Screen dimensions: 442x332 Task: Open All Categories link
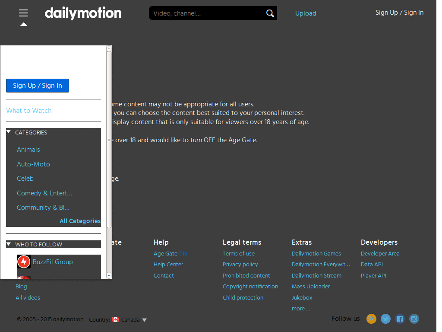click(80, 221)
